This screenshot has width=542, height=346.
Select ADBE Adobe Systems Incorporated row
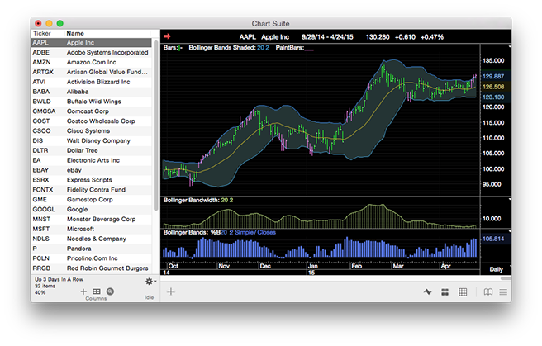click(91, 53)
